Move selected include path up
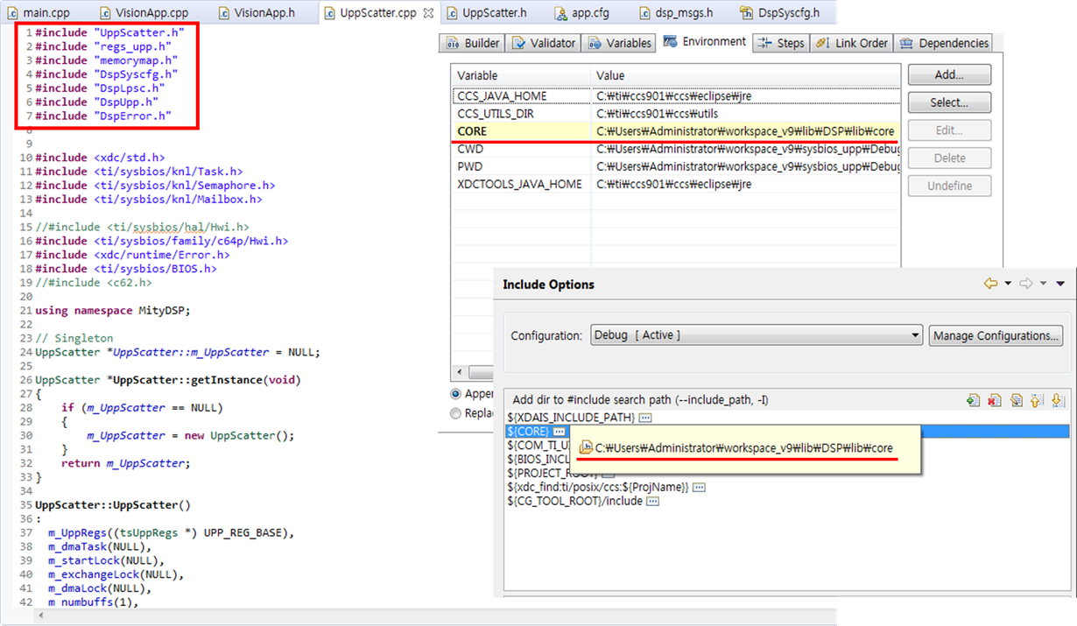 (x=1037, y=400)
